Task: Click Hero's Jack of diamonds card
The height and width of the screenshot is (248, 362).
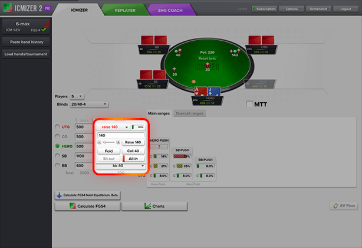Action: coord(214,92)
